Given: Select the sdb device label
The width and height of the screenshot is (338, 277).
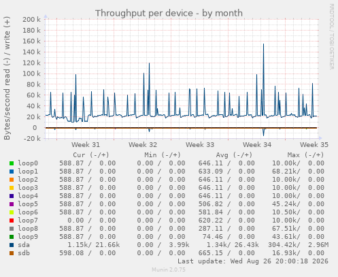Looking at the screenshot, I should coord(24,253).
